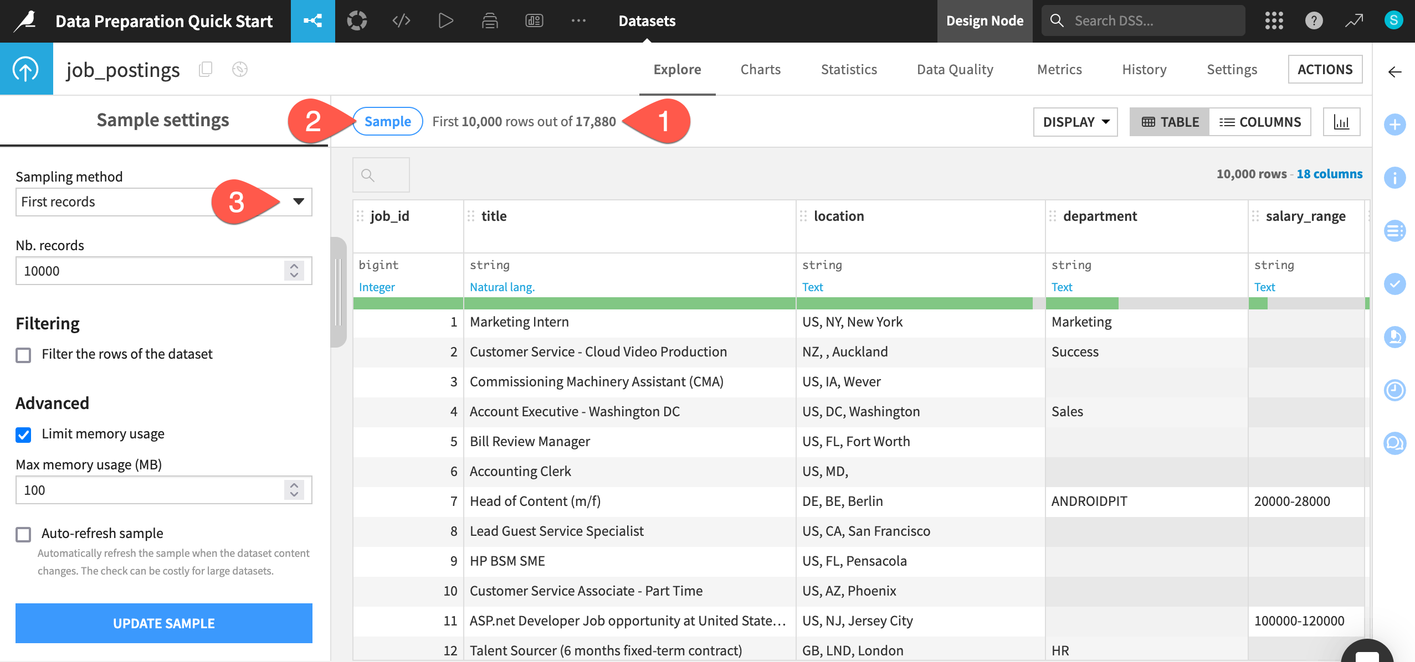Open the lab microscope icon in the right sidebar
The height and width of the screenshot is (662, 1415).
tap(1396, 337)
